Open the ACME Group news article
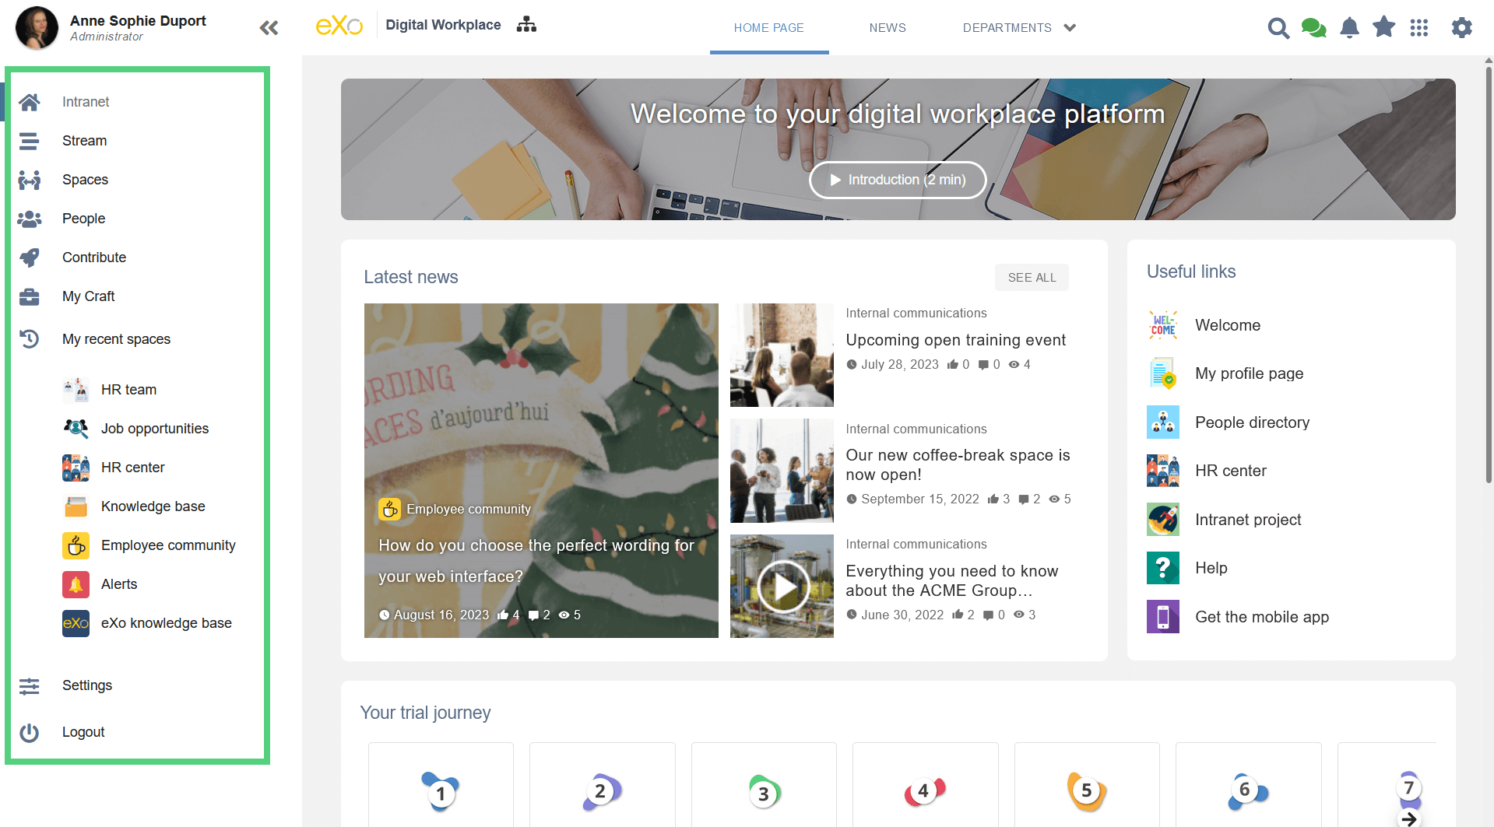The width and height of the screenshot is (1494, 827). (952, 580)
